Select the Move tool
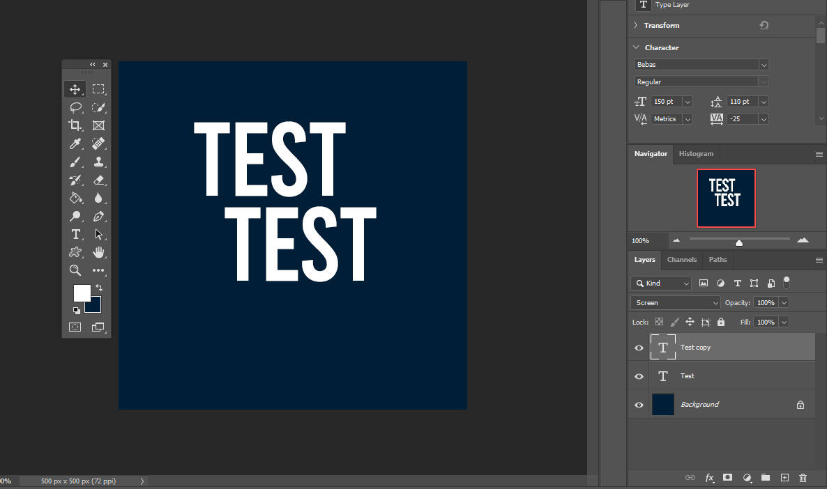The height and width of the screenshot is (489, 827). pyautogui.click(x=75, y=89)
